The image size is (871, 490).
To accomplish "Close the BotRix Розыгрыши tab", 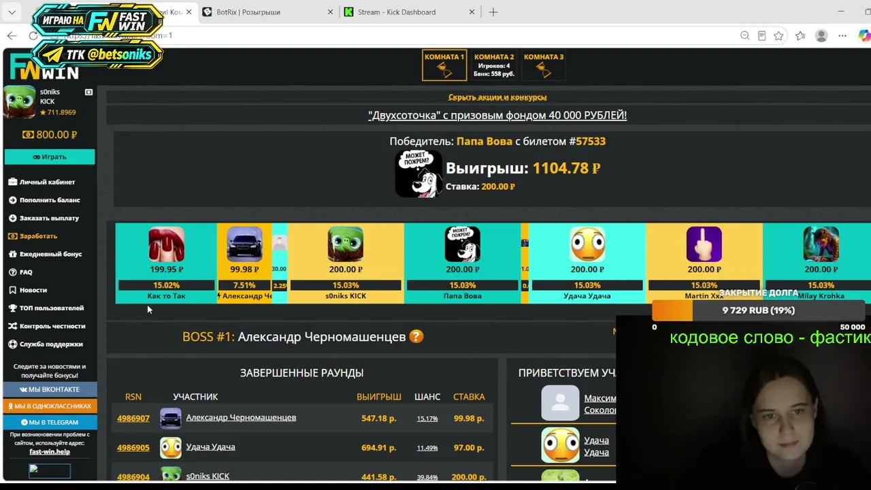I will coord(331,12).
